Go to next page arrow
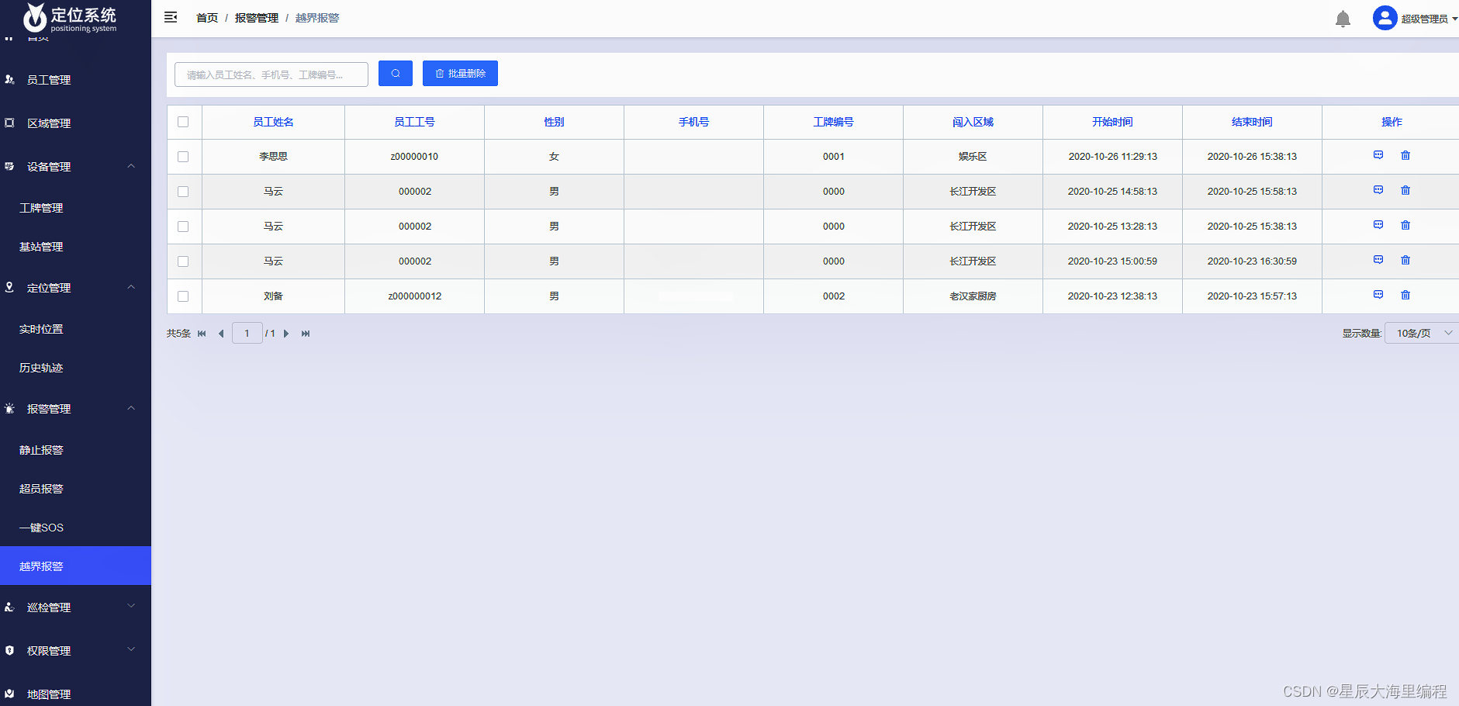Viewport: 1459px width, 706px height. (x=286, y=334)
